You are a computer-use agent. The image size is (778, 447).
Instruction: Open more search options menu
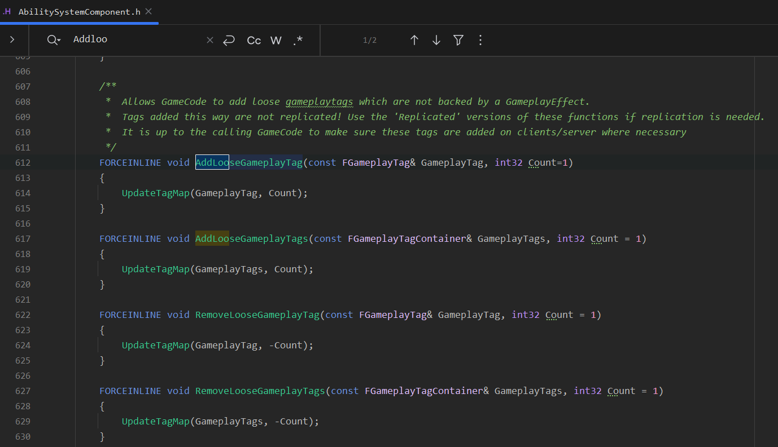[x=480, y=40]
